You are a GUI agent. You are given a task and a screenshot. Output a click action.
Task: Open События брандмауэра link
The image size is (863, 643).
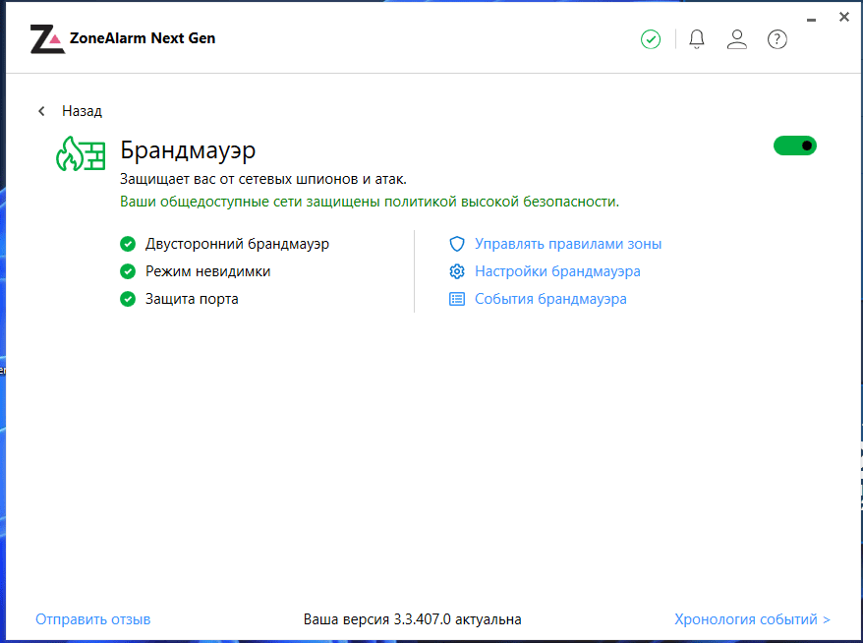(x=550, y=299)
